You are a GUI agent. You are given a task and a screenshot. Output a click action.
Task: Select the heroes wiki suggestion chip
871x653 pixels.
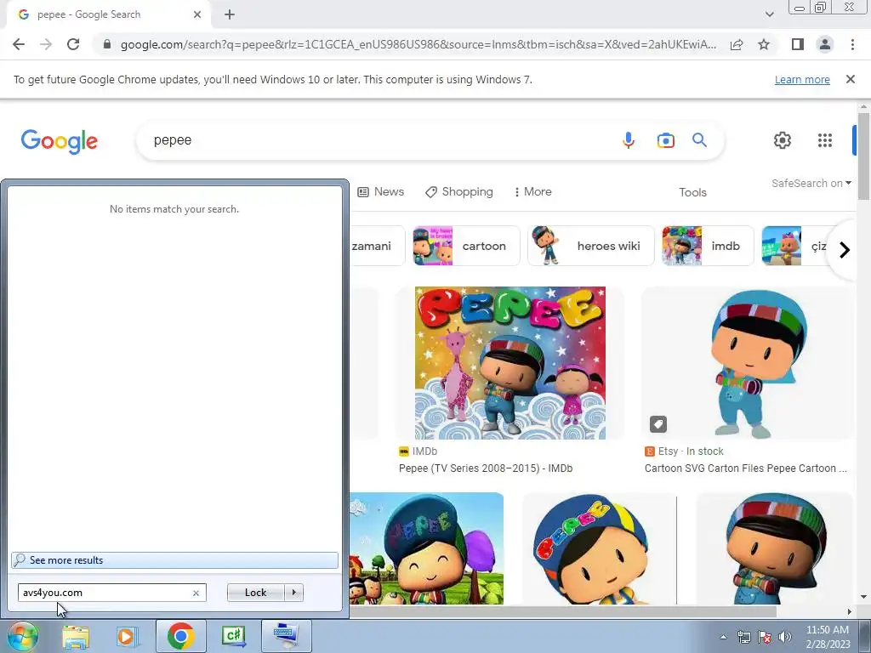[590, 246]
